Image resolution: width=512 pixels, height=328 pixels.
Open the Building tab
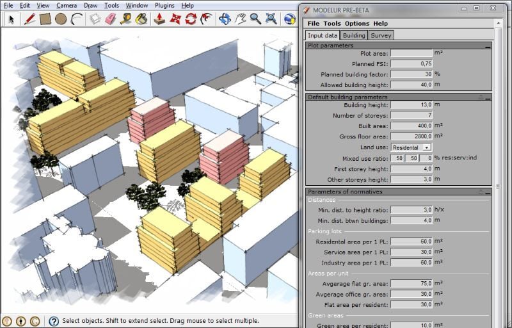354,35
